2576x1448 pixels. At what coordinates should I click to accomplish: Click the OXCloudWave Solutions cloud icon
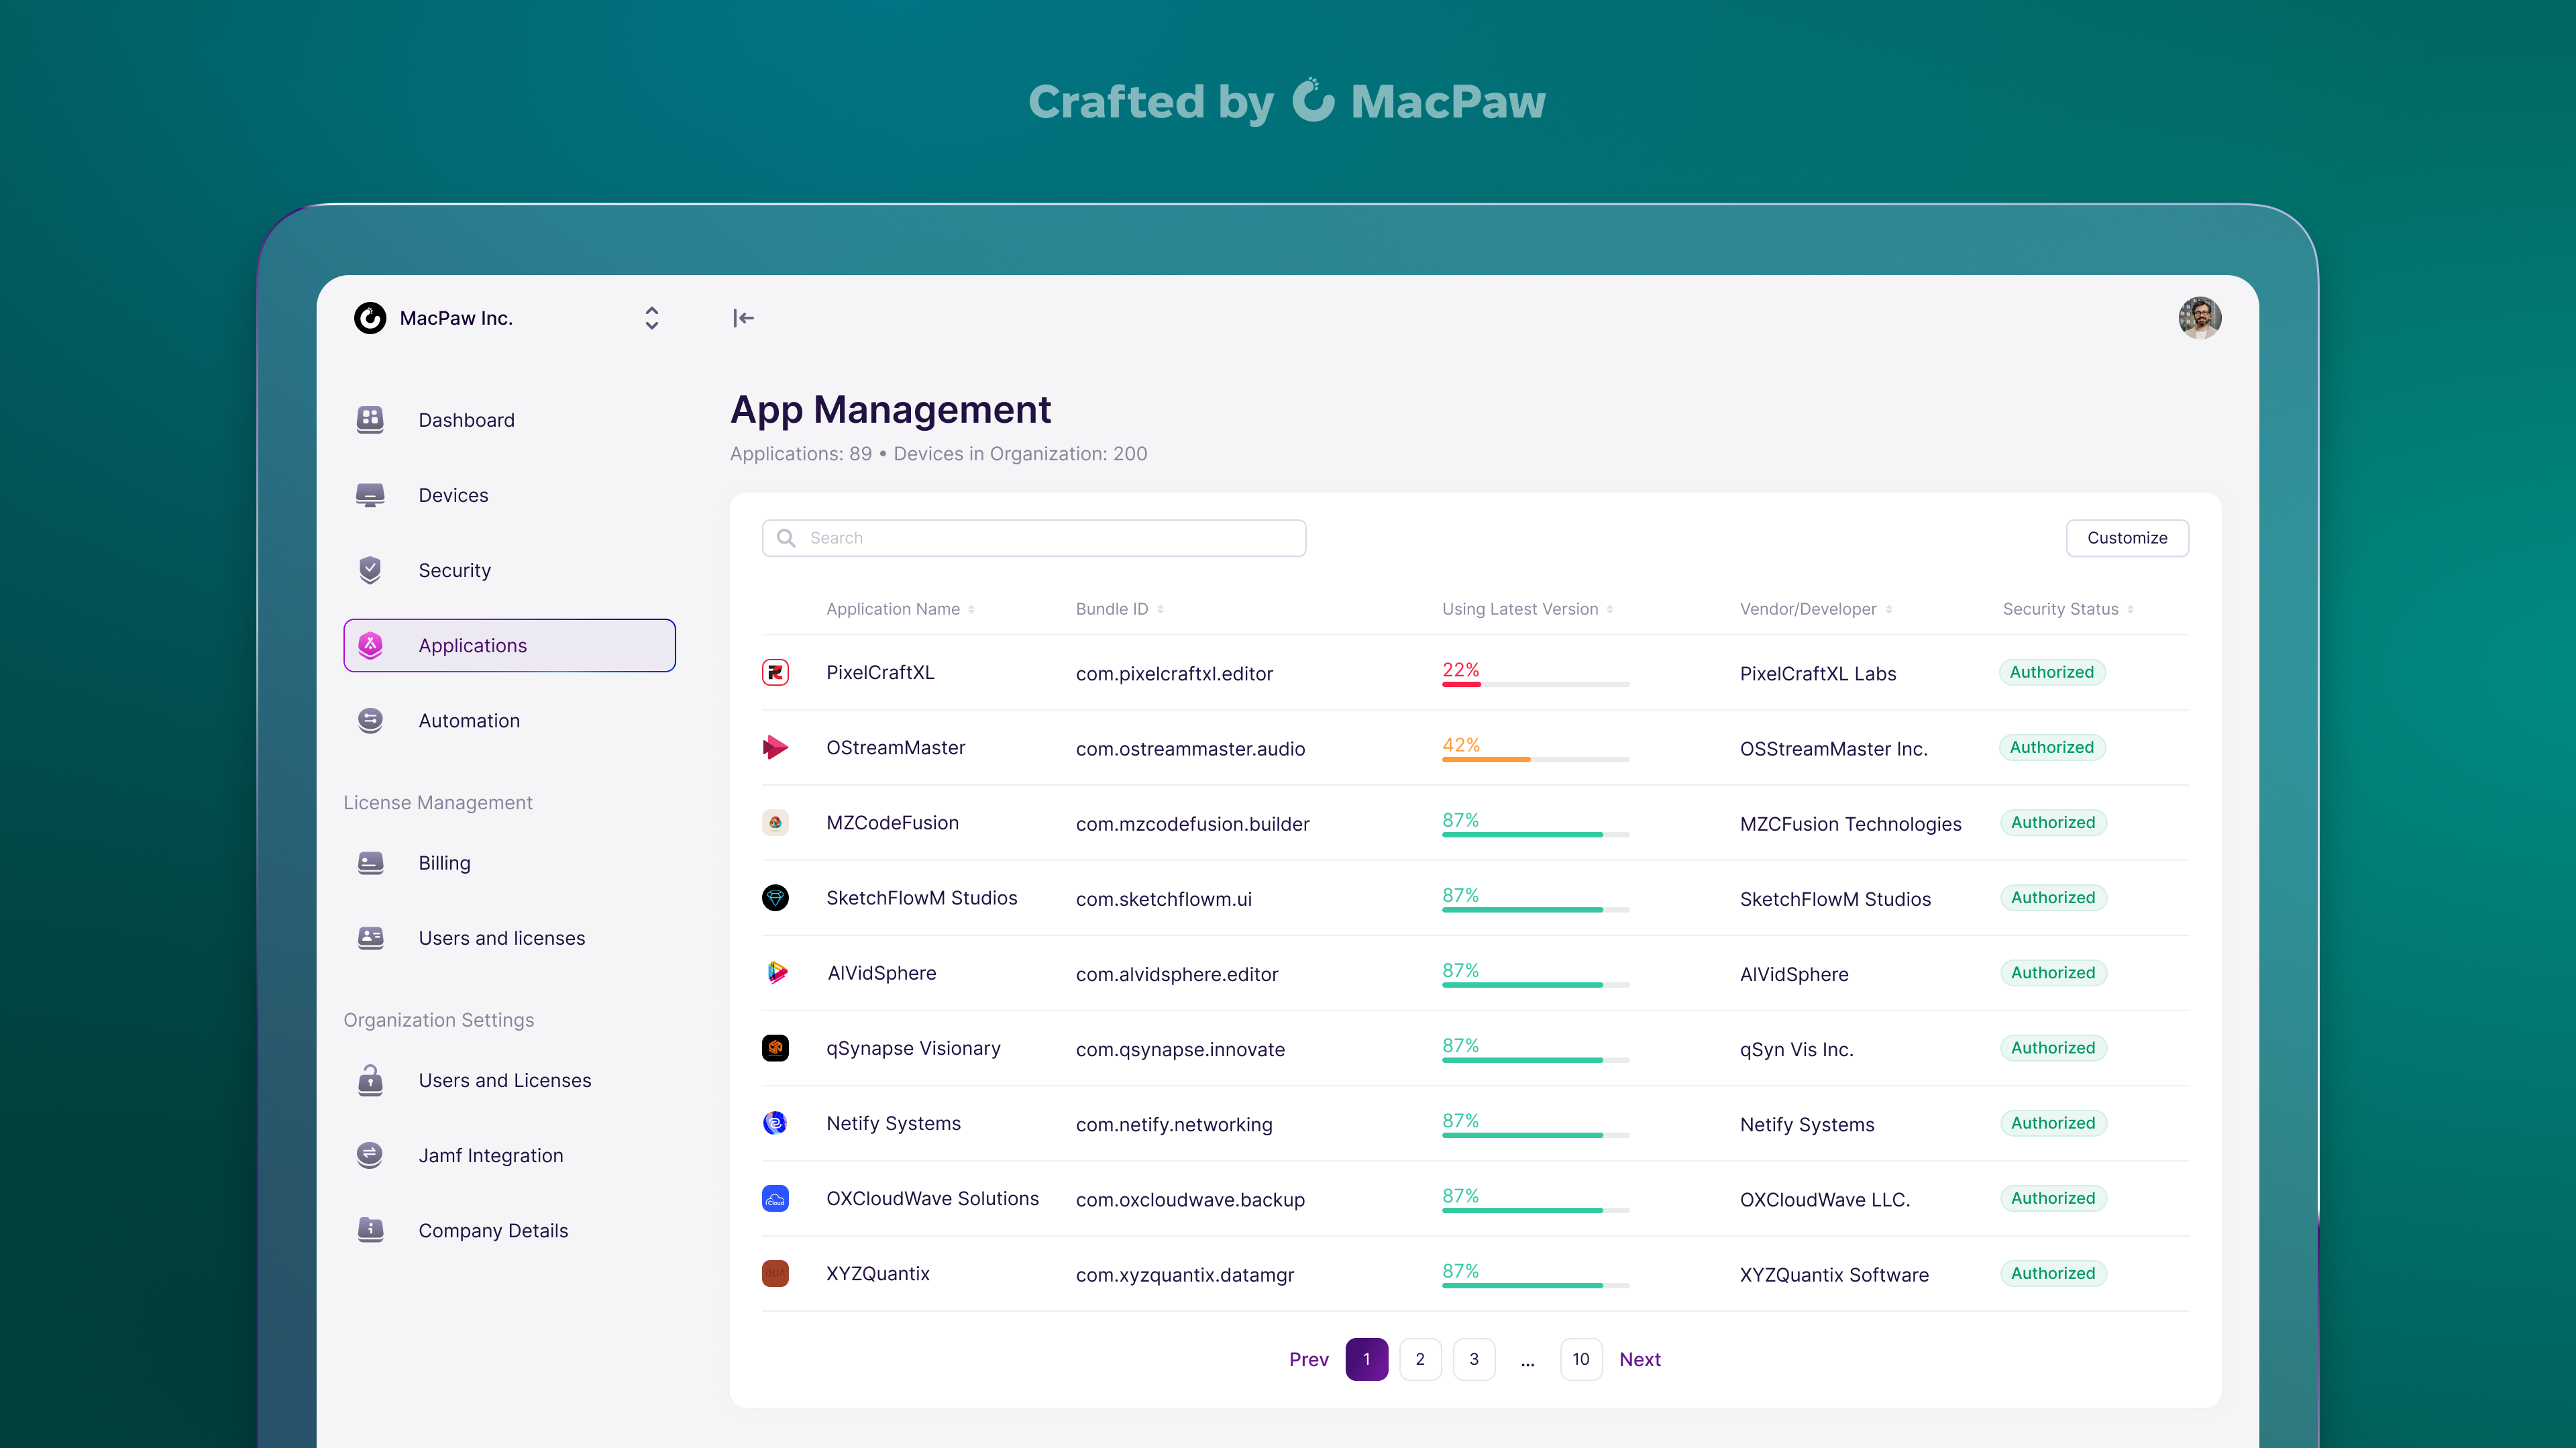(775, 1198)
